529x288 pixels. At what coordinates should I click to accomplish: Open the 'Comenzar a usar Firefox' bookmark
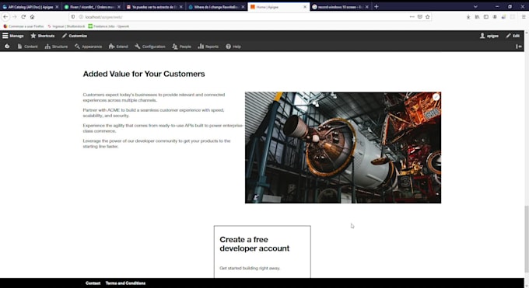click(x=23, y=26)
